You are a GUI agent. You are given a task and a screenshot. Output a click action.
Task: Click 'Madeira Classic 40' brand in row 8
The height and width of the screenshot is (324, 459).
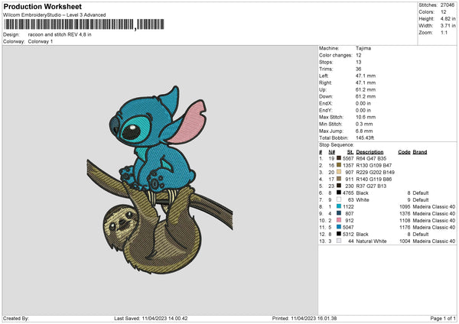434,207
